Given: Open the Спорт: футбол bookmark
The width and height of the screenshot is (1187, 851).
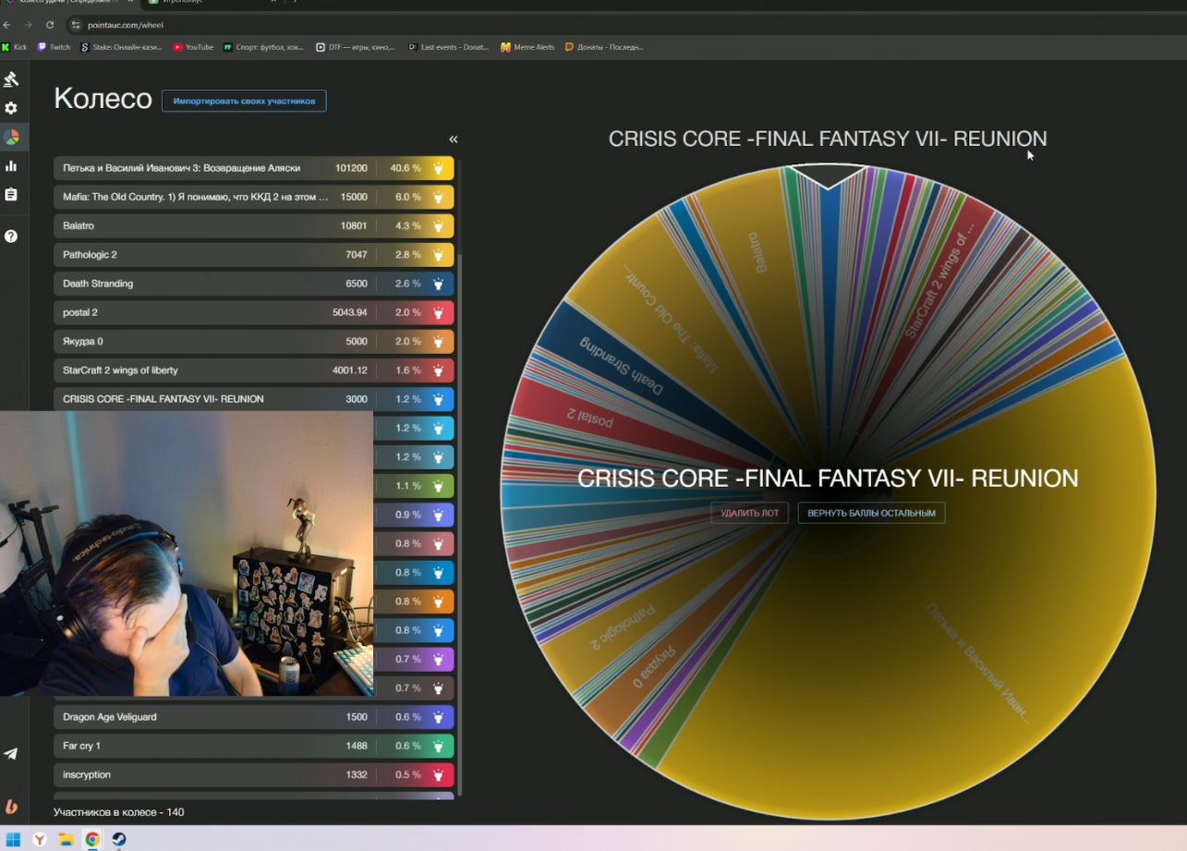Looking at the screenshot, I should coord(264,47).
